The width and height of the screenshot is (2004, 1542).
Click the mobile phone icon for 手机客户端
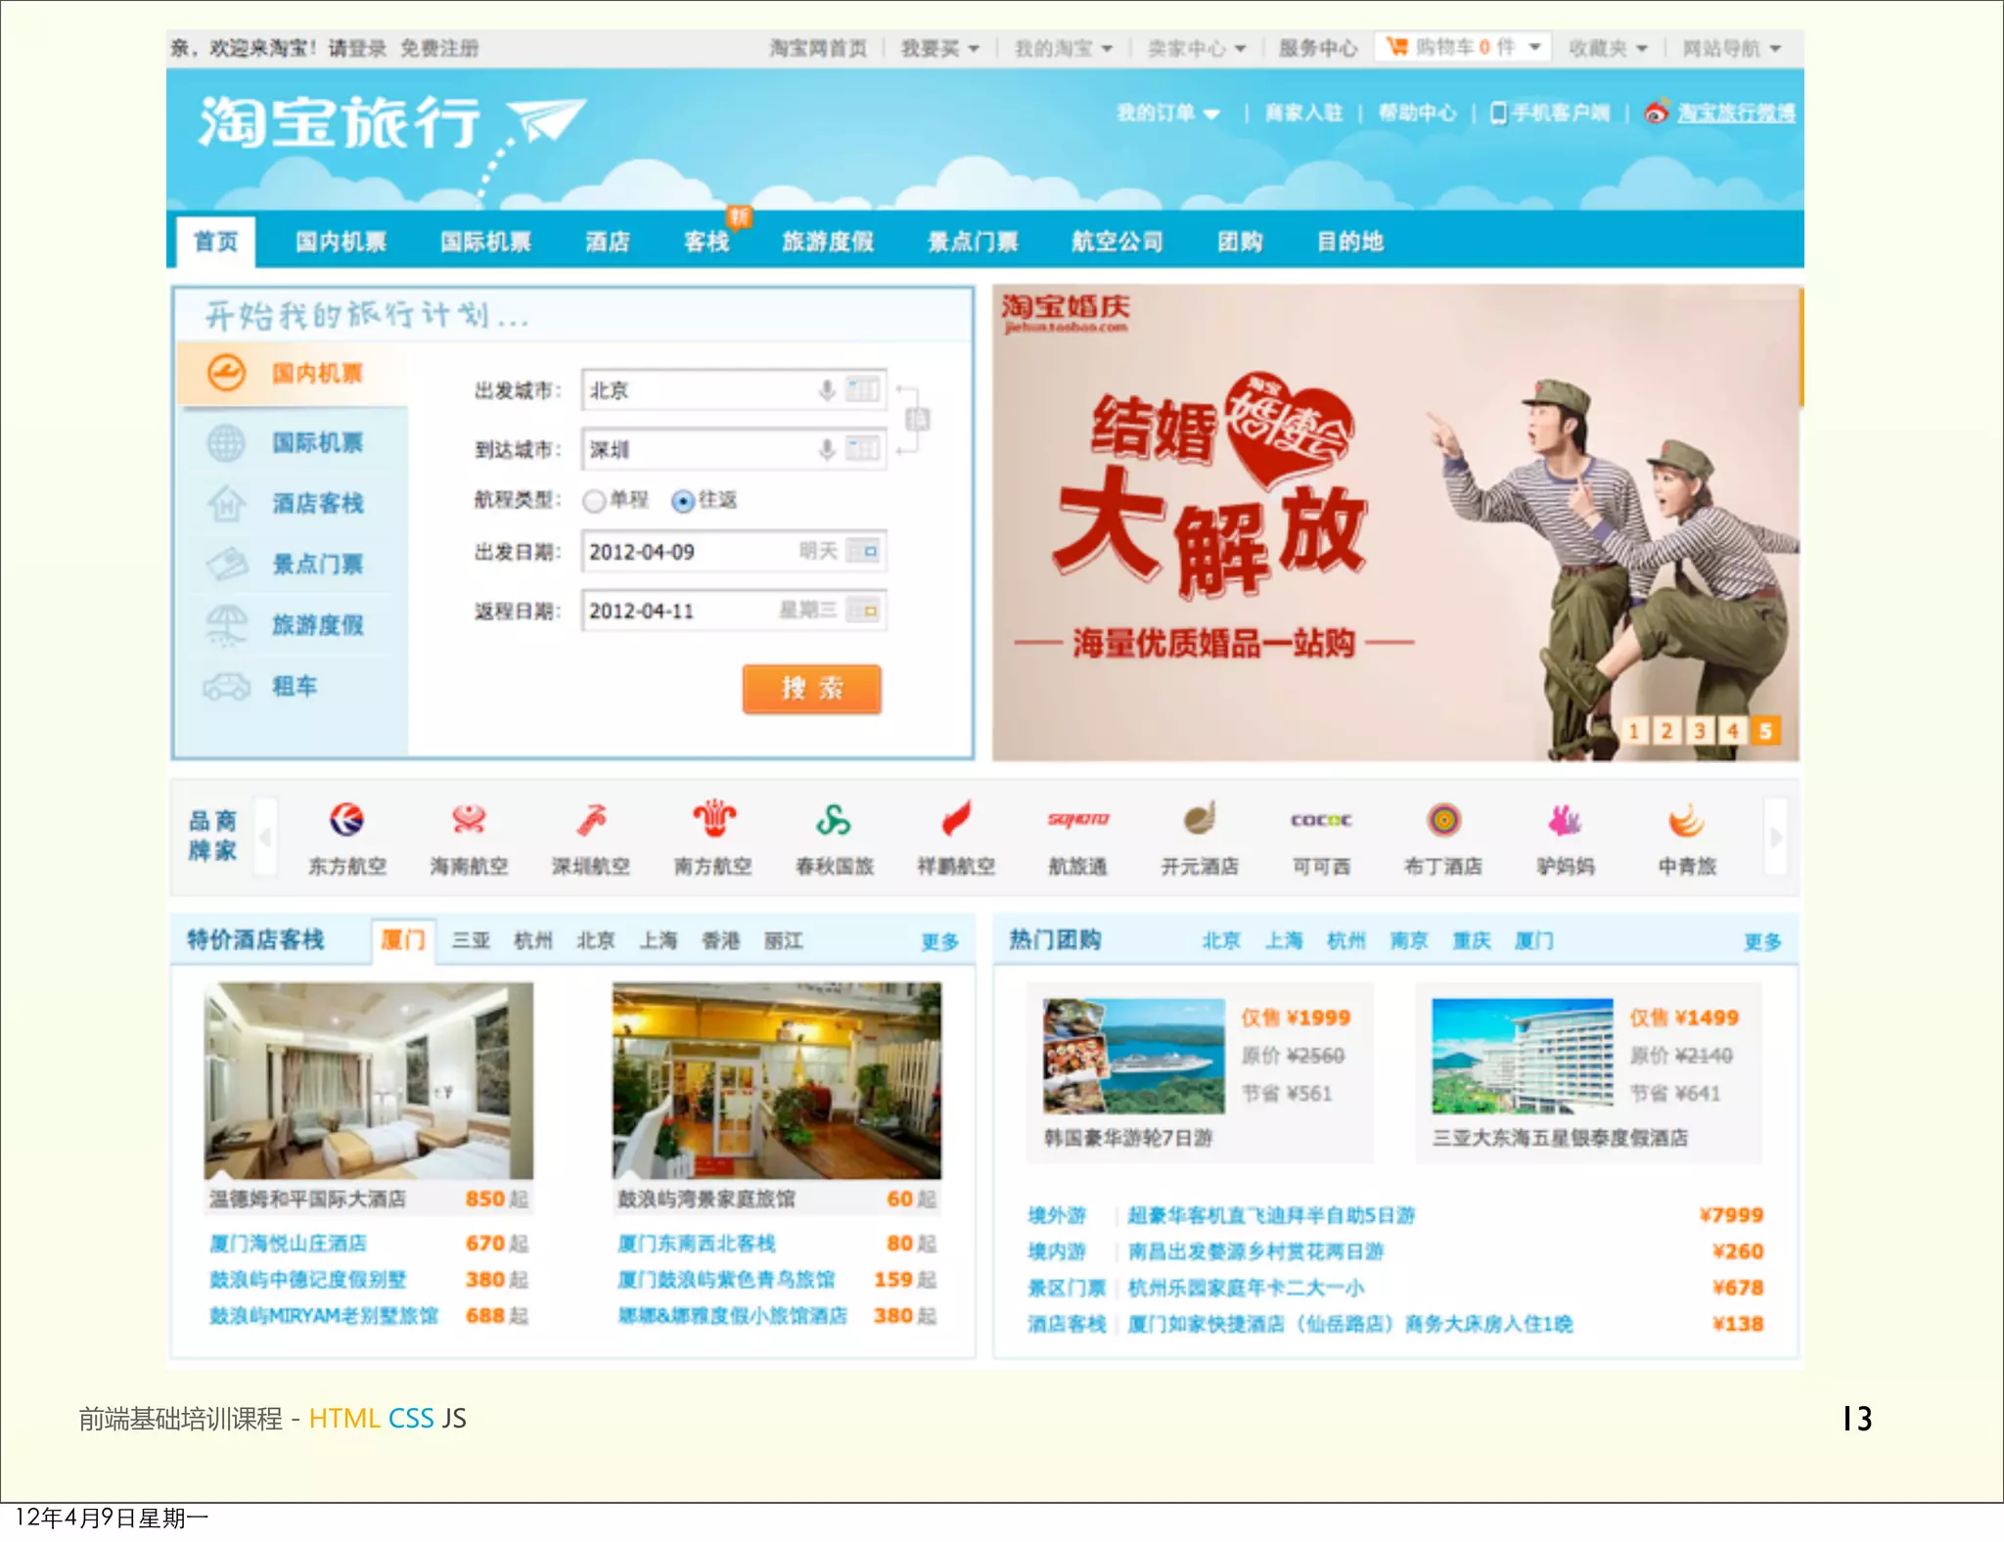click(1497, 113)
